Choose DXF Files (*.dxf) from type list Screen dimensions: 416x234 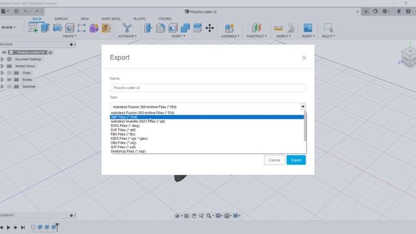207,130
